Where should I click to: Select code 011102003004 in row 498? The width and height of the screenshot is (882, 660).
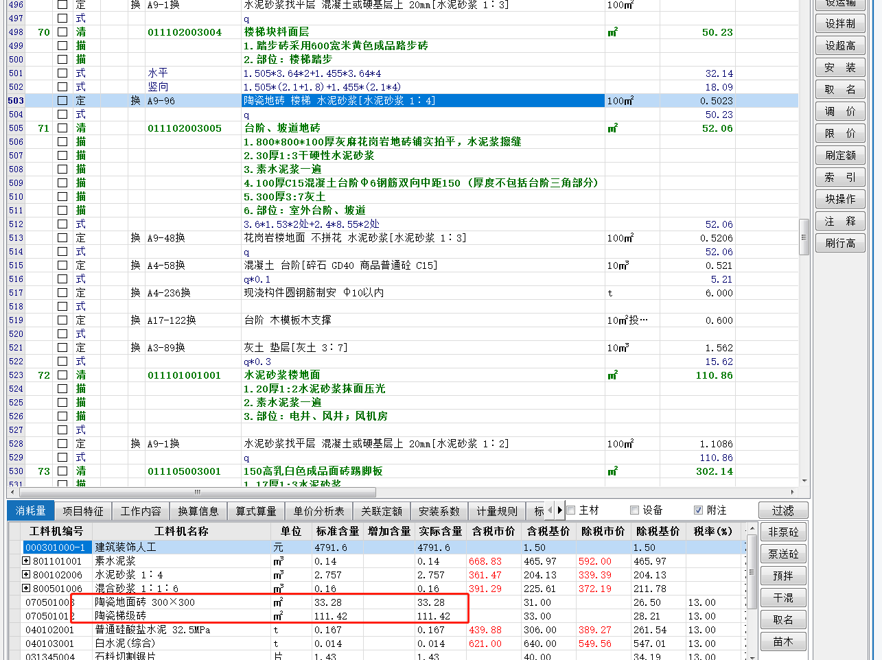tap(185, 32)
